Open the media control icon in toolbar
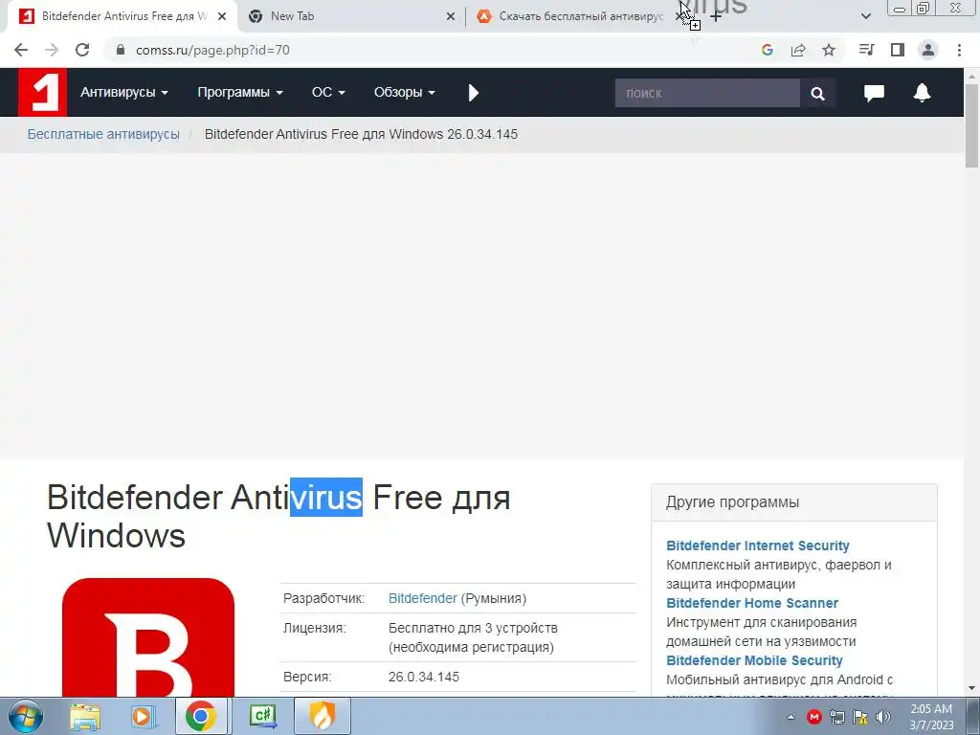The image size is (980, 735). click(866, 50)
